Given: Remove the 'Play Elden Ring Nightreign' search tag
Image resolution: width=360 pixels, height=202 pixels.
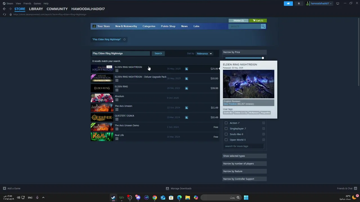Looking at the screenshot, I should [x=124, y=40].
